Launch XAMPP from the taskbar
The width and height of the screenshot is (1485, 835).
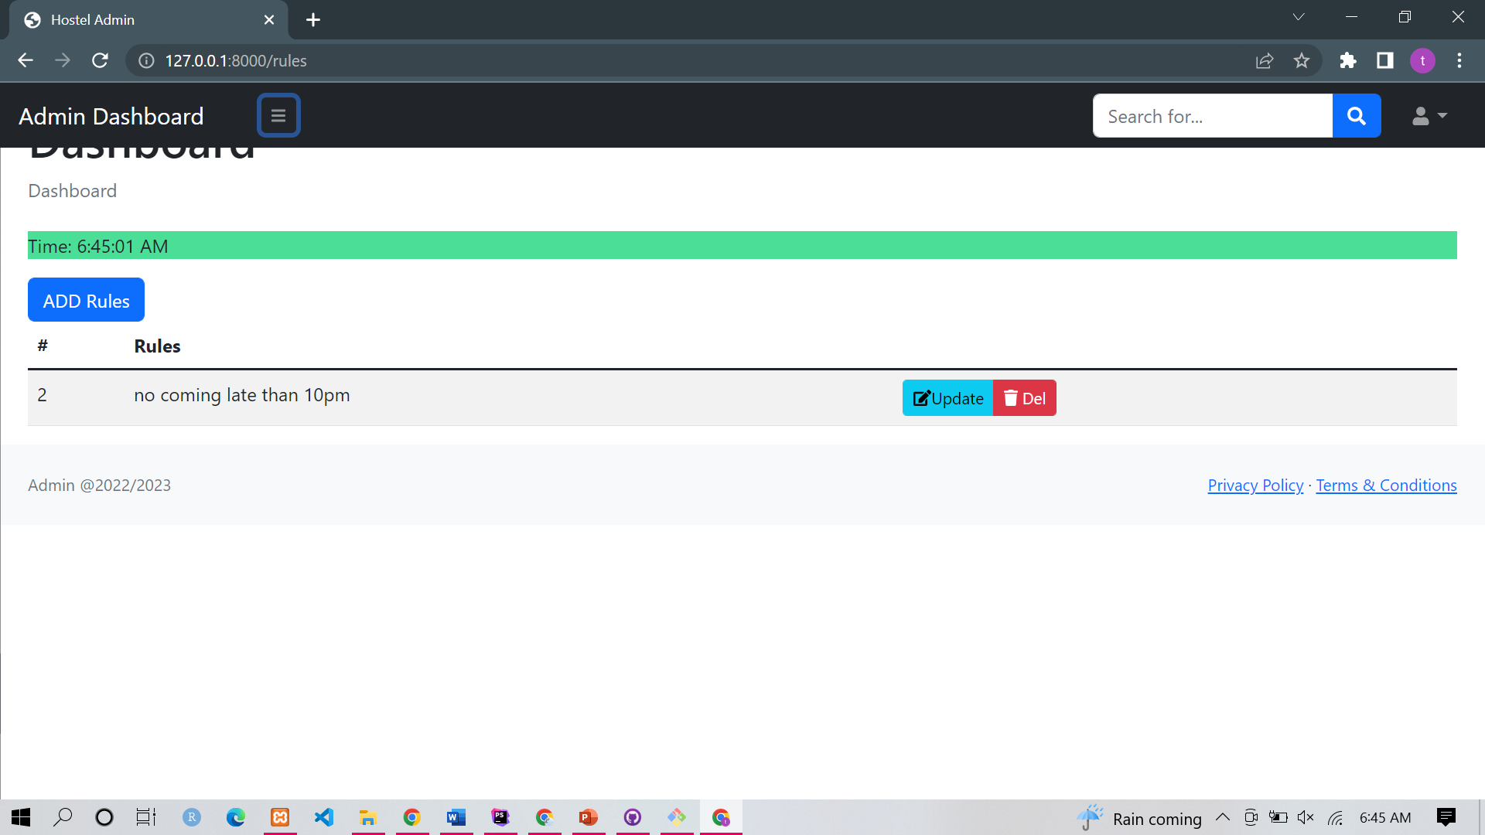pos(279,817)
